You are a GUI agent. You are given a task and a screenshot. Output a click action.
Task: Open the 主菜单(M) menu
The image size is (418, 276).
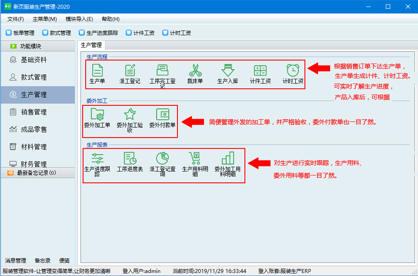click(44, 19)
